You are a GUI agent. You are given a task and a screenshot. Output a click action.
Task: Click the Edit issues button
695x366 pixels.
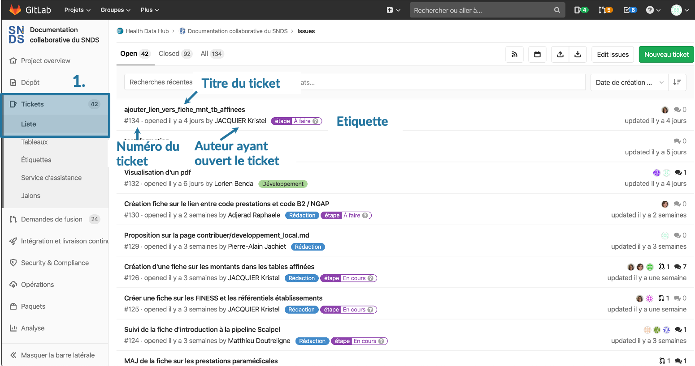point(612,55)
